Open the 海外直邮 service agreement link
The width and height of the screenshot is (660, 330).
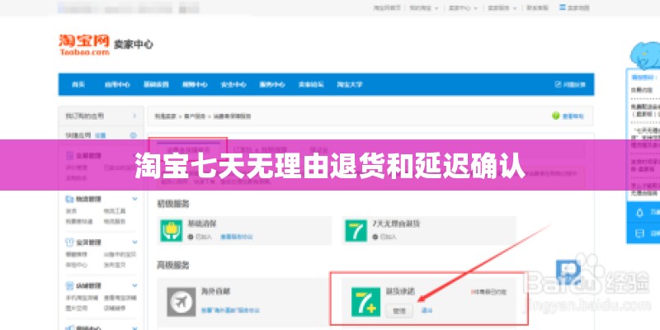pyautogui.click(x=230, y=311)
